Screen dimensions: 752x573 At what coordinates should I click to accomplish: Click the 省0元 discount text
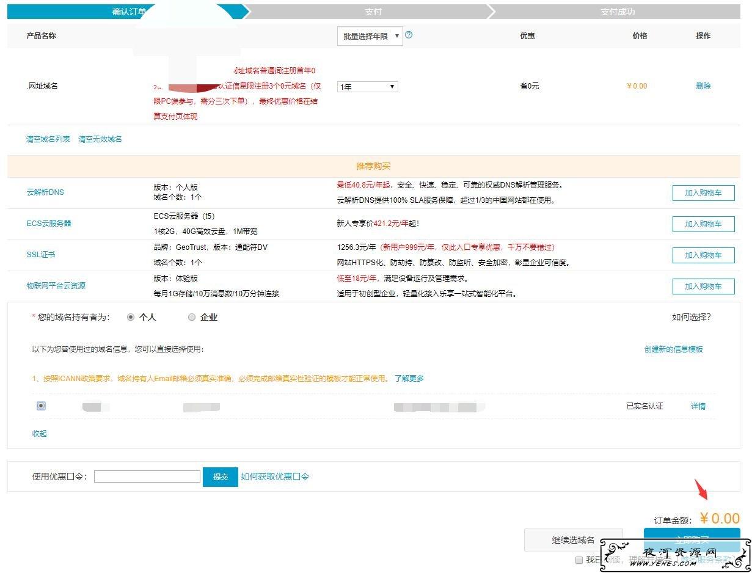tap(530, 86)
